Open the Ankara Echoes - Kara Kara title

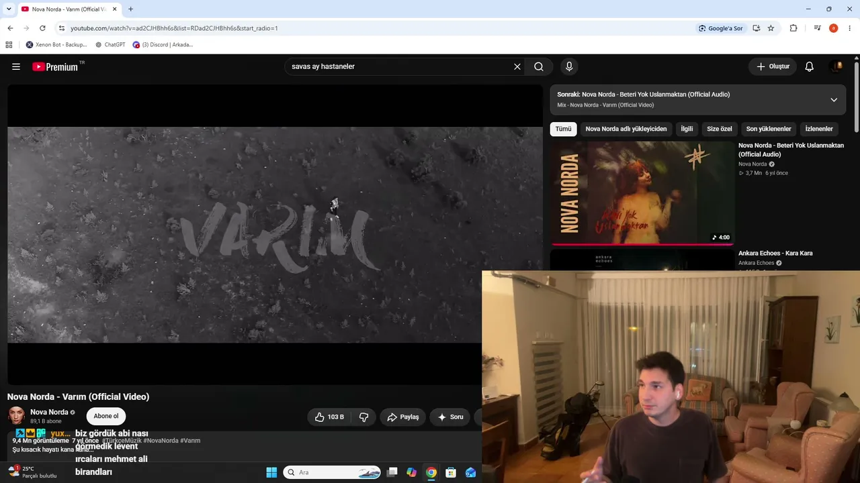(775, 253)
